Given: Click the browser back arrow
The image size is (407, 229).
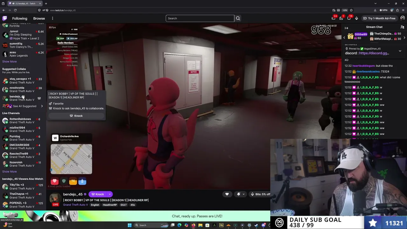Looking at the screenshot, I should pos(4,10).
